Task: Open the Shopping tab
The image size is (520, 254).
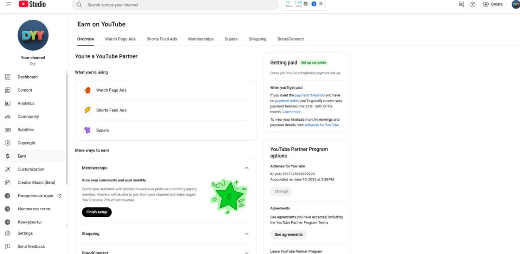Action: 257,39
